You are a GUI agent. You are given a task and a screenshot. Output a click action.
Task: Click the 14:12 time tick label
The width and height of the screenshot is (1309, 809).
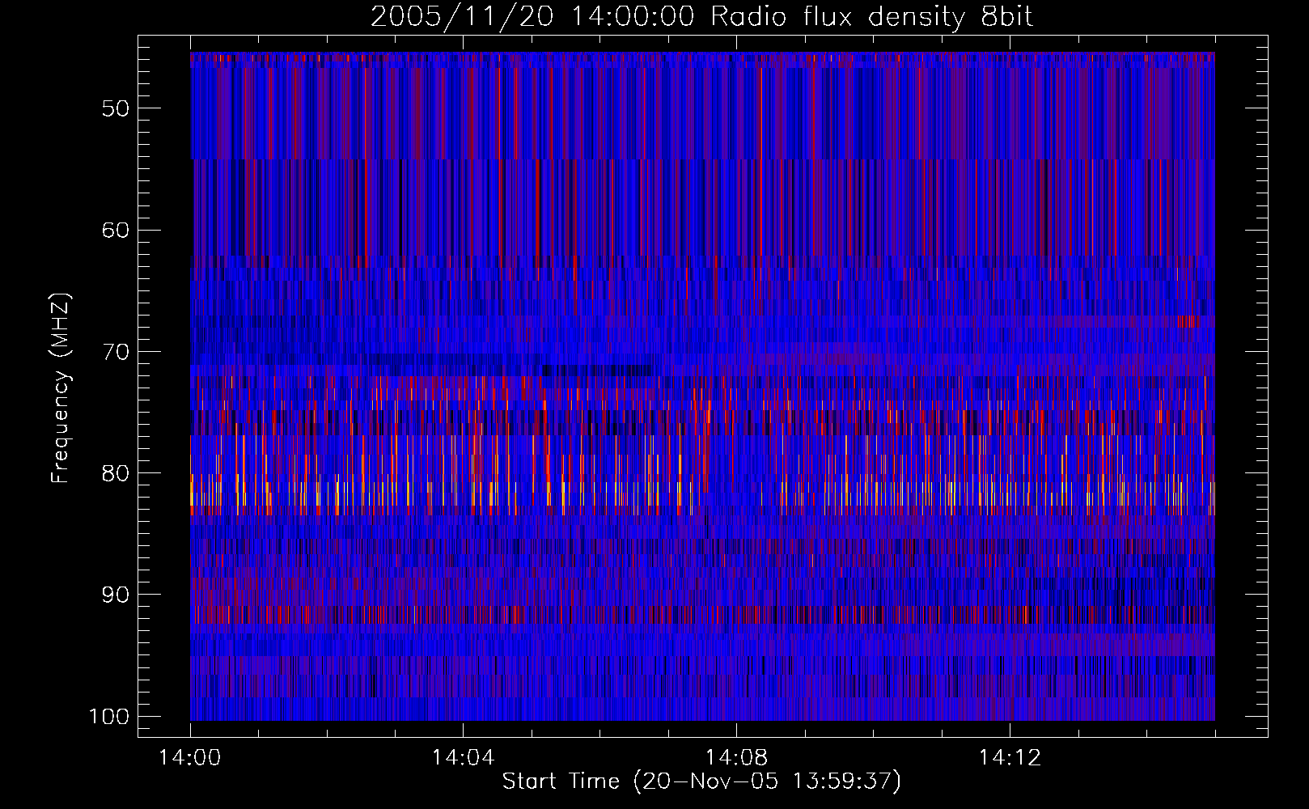(1010, 758)
